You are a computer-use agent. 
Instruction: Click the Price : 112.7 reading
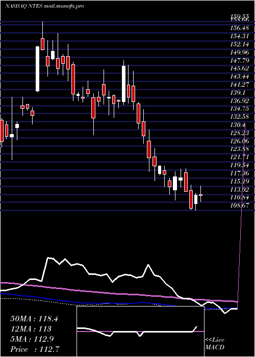click(35, 349)
